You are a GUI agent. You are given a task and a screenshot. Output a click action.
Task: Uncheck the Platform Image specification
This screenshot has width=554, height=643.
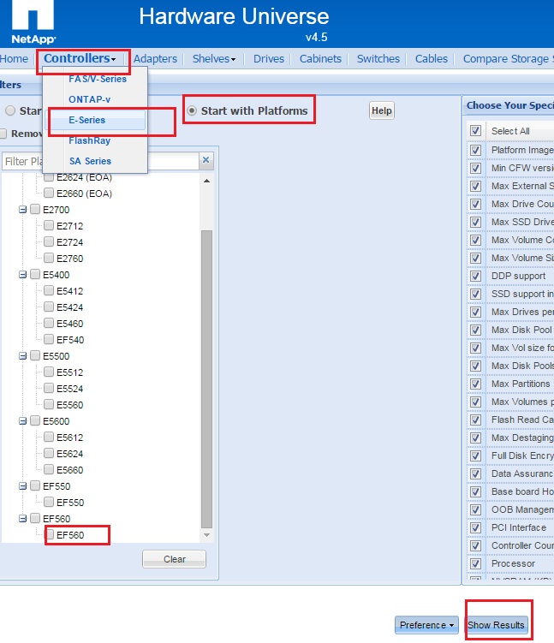coord(476,150)
